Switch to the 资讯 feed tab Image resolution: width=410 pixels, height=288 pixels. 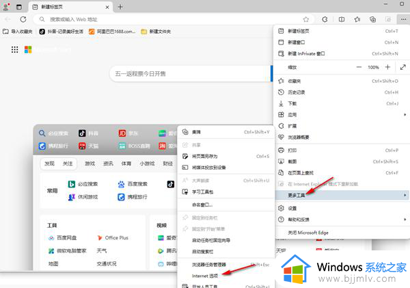pos(108,163)
